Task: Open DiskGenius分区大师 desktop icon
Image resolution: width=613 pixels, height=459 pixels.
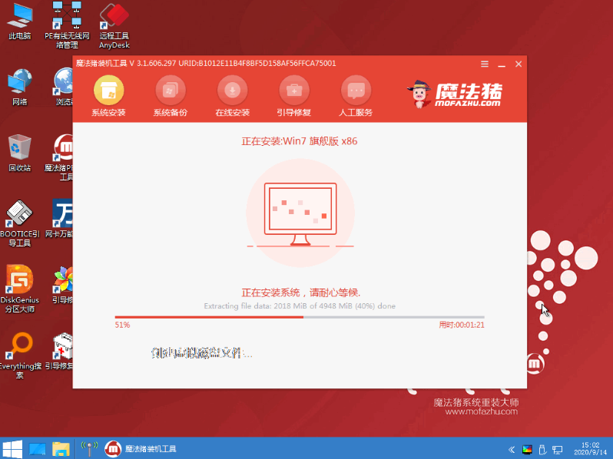Action: [x=19, y=289]
